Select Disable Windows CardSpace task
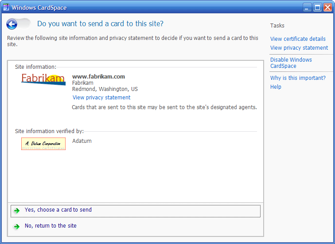The image size is (335, 244). [x=291, y=63]
